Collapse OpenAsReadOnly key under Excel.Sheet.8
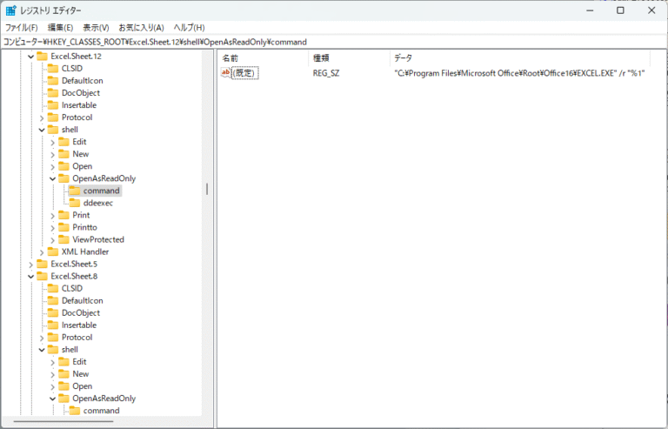The height and width of the screenshot is (429, 668). [52, 399]
